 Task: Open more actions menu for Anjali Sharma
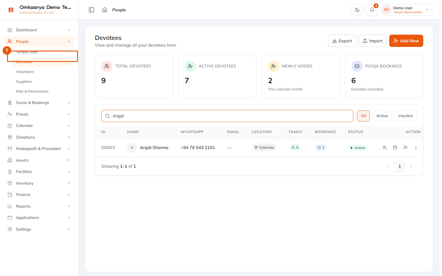416,148
